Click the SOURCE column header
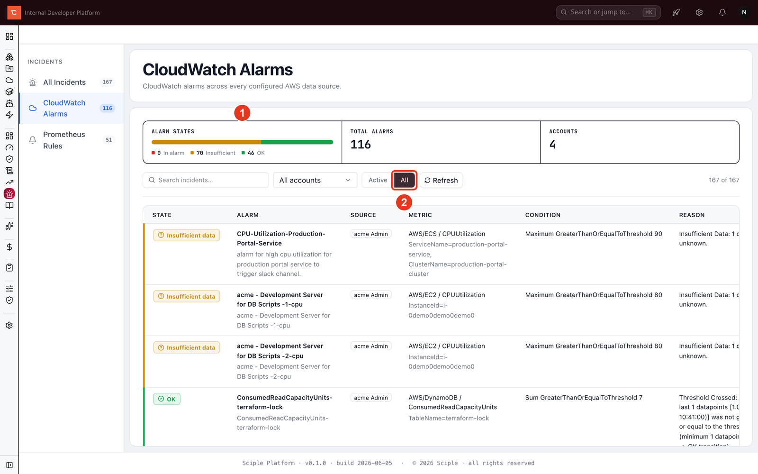This screenshot has width=758, height=474. pyautogui.click(x=363, y=215)
